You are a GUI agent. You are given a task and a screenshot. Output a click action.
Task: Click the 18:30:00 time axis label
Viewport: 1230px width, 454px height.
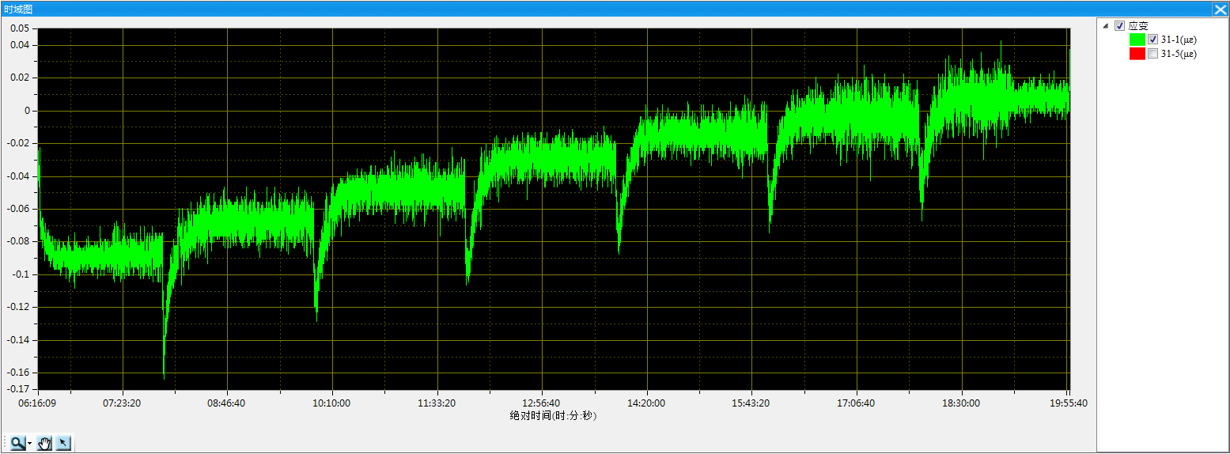[962, 403]
